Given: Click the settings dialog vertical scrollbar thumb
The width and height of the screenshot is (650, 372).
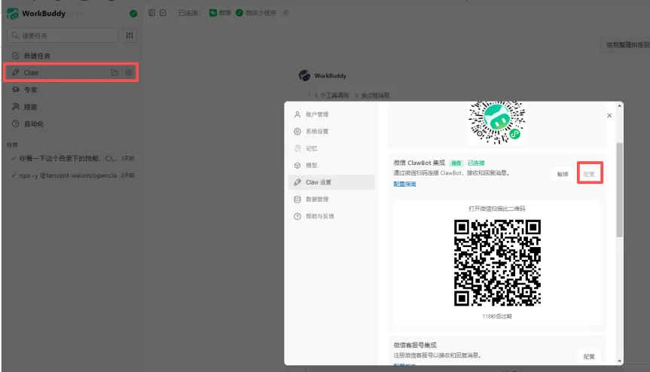Looking at the screenshot, I should (620, 190).
